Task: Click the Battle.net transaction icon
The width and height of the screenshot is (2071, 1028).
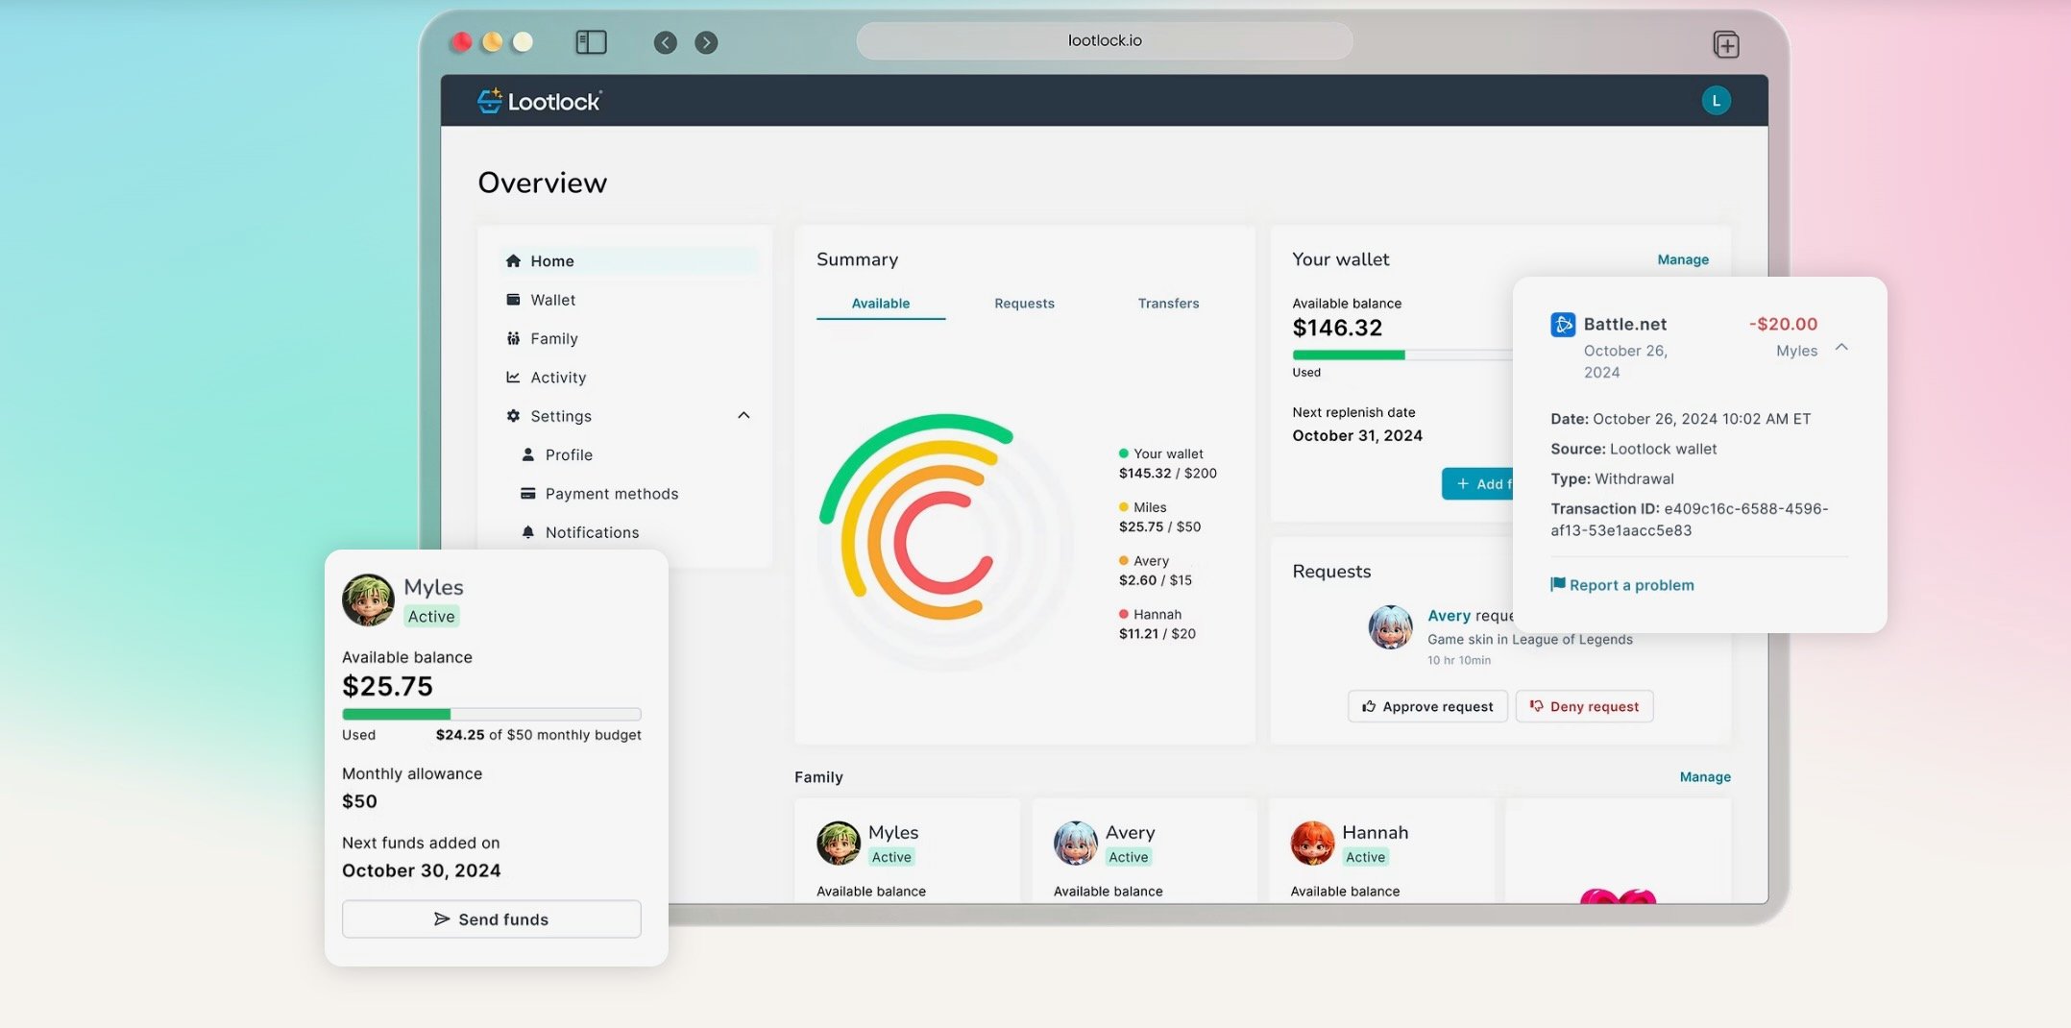Action: (x=1563, y=325)
